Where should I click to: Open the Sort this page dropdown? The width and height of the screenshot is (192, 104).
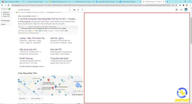(x=6, y=21)
